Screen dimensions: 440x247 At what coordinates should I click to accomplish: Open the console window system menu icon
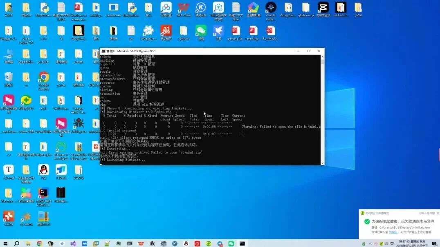[x=103, y=51]
